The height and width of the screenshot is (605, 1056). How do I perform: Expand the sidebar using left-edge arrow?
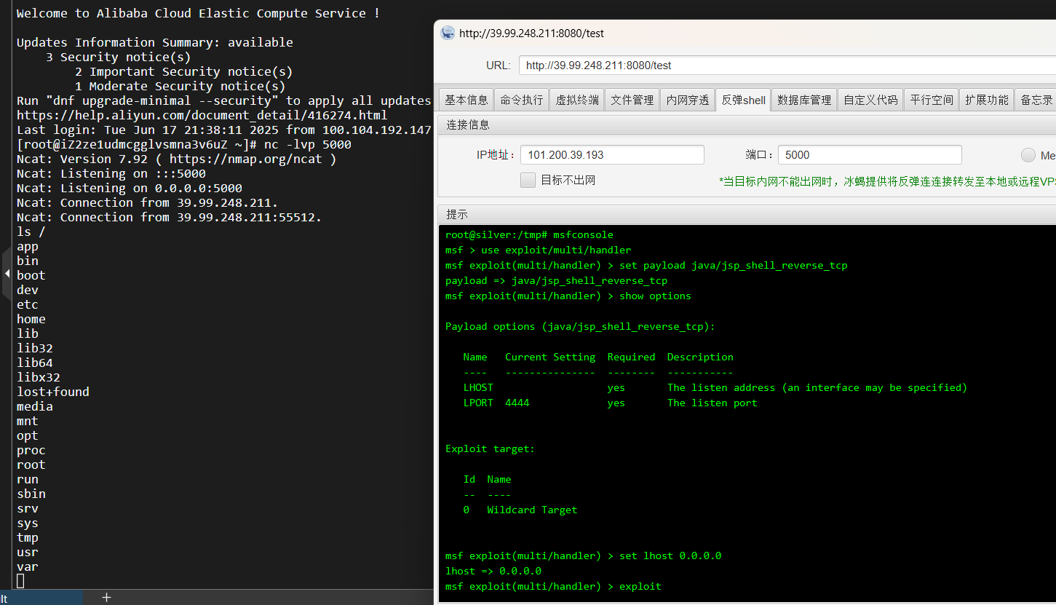[x=7, y=274]
